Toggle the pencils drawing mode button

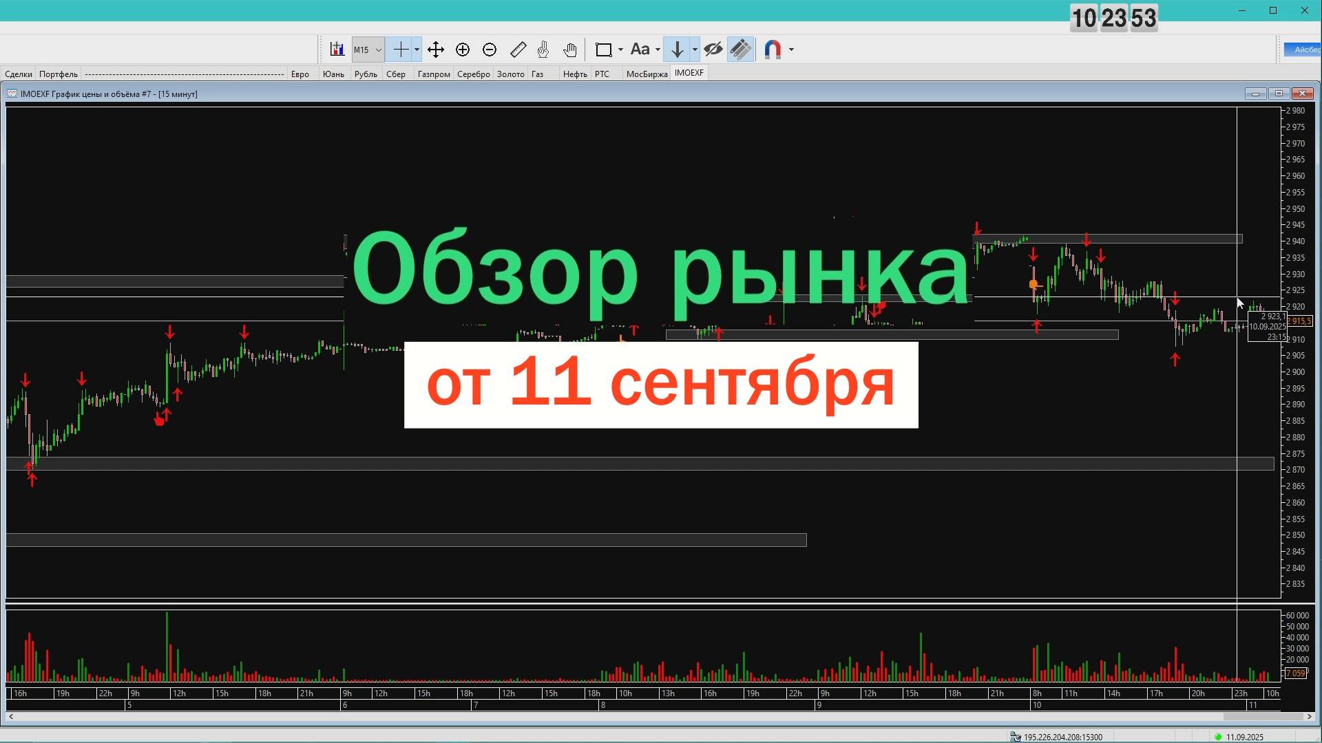click(x=741, y=50)
